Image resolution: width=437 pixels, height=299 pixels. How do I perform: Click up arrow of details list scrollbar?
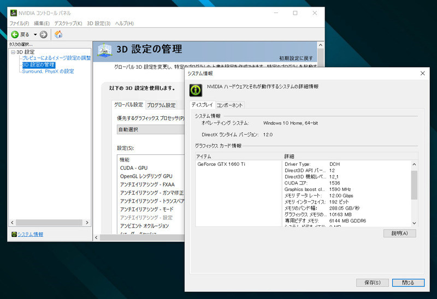tap(414, 164)
